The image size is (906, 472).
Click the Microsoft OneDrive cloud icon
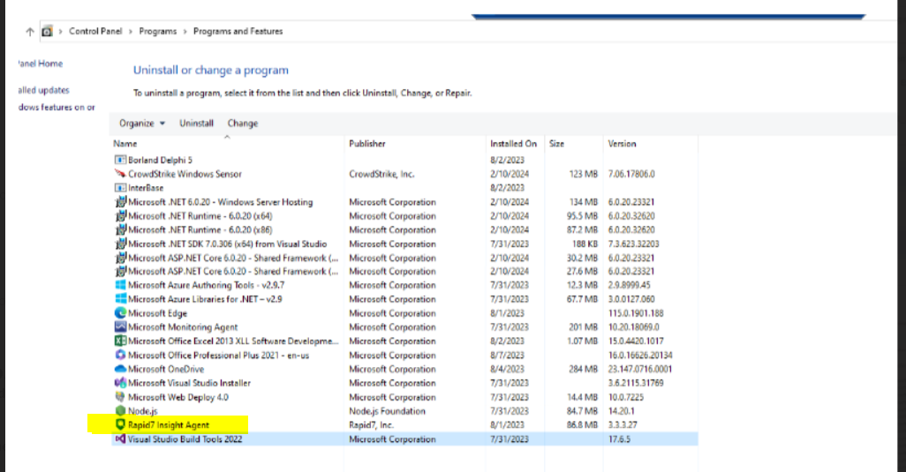pyautogui.click(x=120, y=369)
